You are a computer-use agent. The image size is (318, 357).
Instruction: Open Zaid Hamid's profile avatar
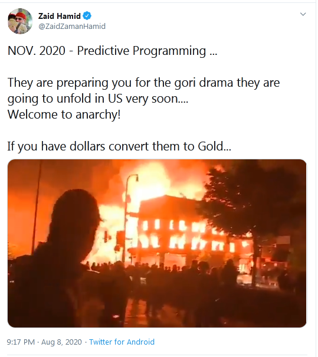(20, 21)
